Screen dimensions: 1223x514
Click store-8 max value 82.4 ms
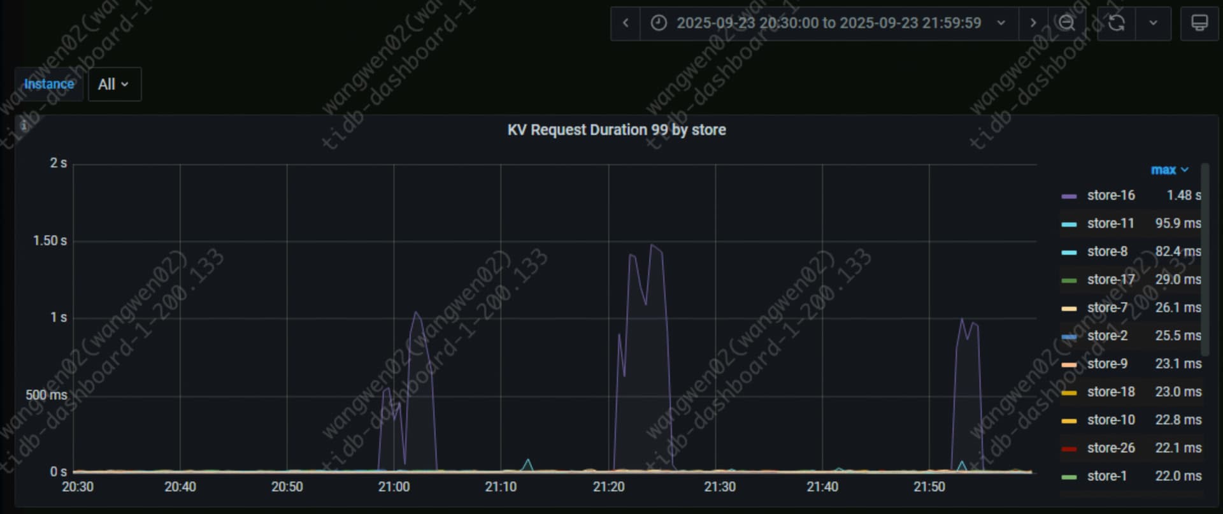click(1178, 252)
